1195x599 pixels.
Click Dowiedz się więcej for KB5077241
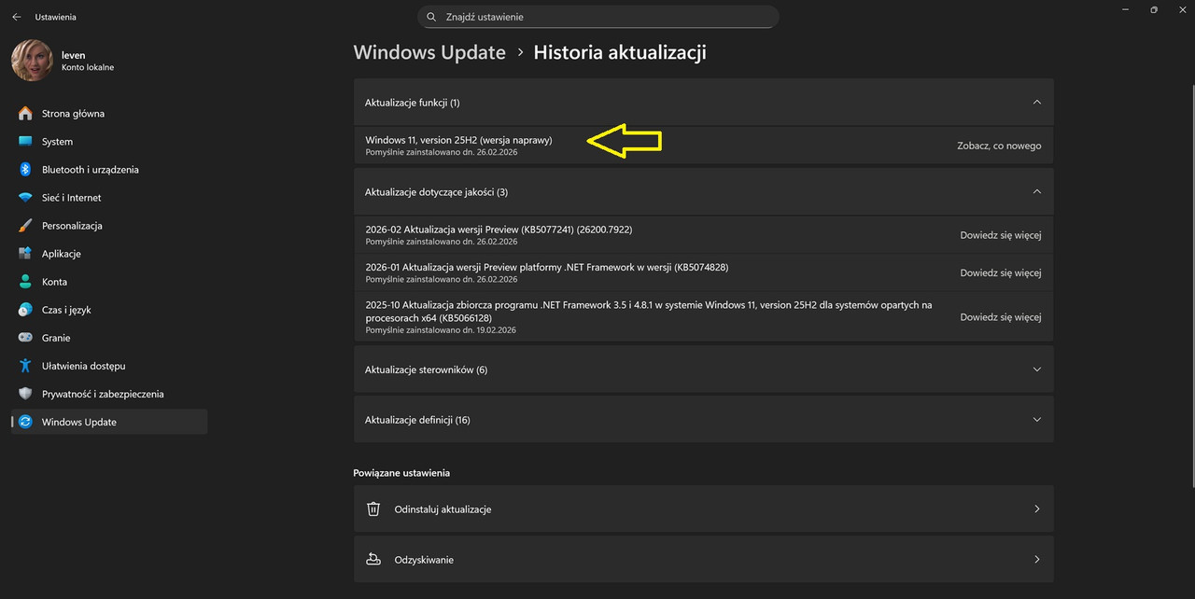1001,235
